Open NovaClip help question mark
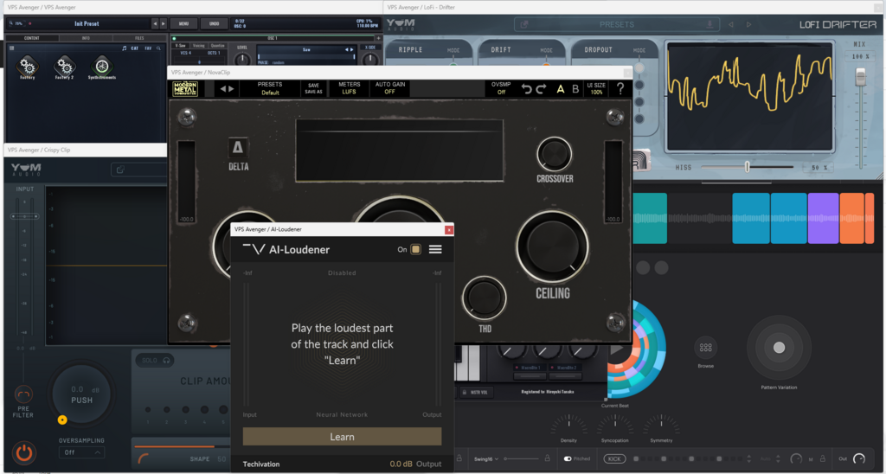 coord(620,89)
